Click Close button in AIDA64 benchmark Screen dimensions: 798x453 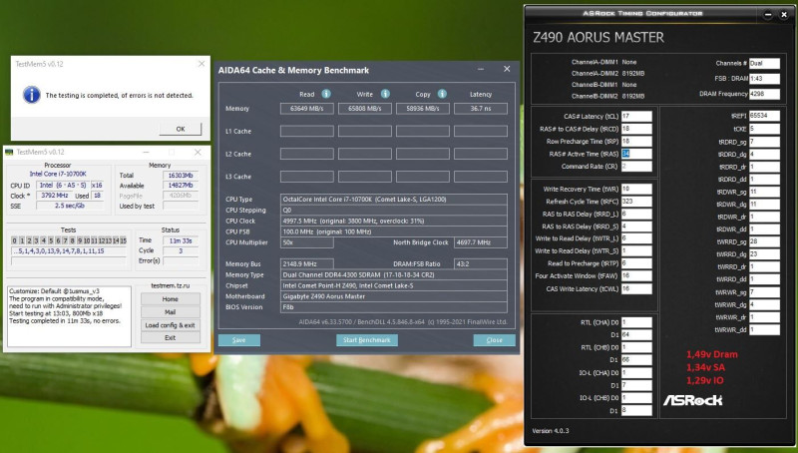[x=494, y=340]
